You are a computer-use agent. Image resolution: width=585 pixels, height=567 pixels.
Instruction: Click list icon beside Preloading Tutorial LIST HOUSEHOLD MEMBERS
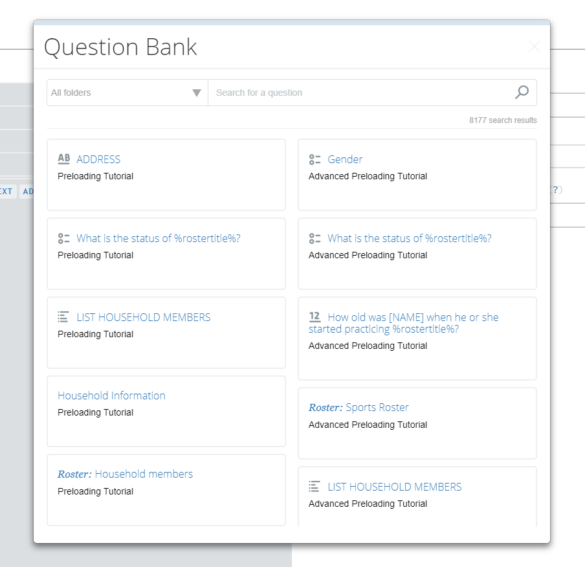(x=63, y=317)
